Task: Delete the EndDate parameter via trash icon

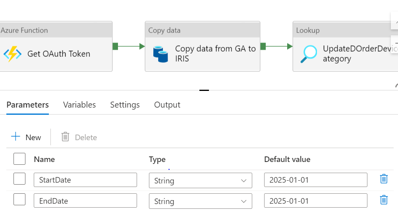Action: (x=384, y=200)
